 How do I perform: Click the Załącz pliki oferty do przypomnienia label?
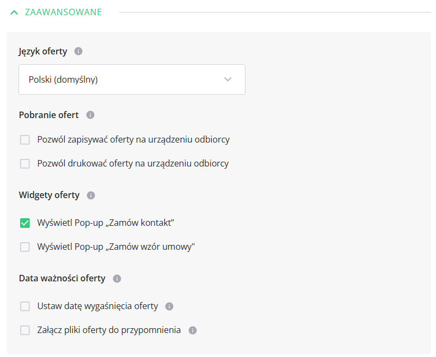tap(109, 330)
